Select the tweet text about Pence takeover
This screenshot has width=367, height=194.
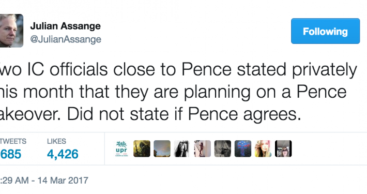(178, 92)
